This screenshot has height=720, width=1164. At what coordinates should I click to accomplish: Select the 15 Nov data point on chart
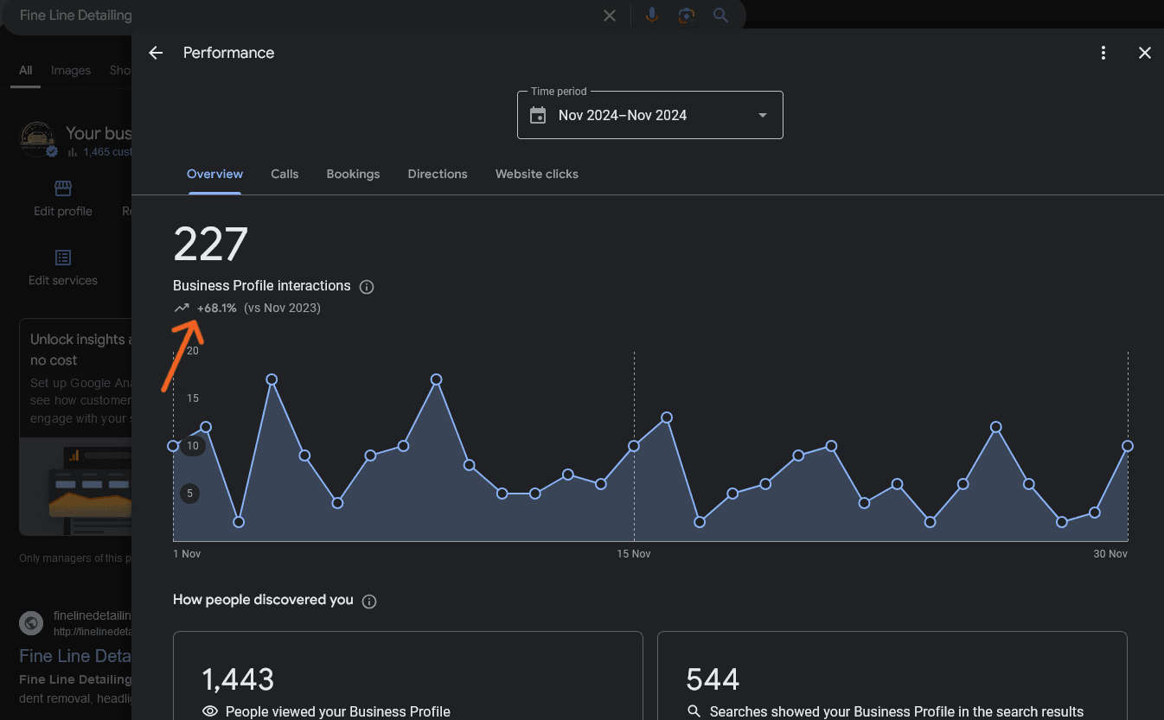634,446
